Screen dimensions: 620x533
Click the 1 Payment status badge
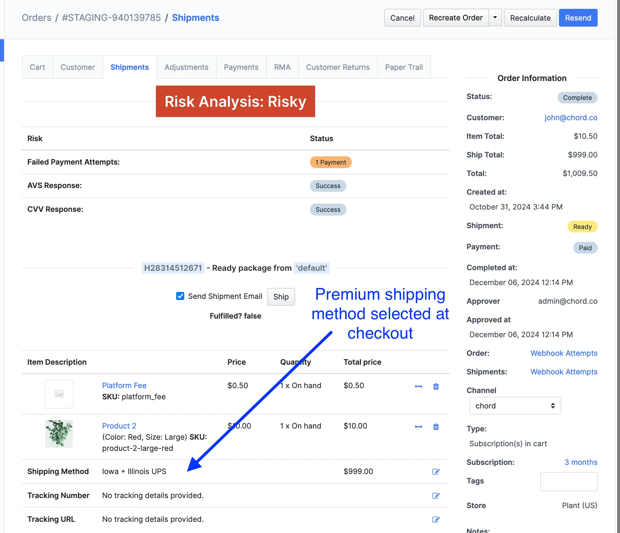coord(331,162)
